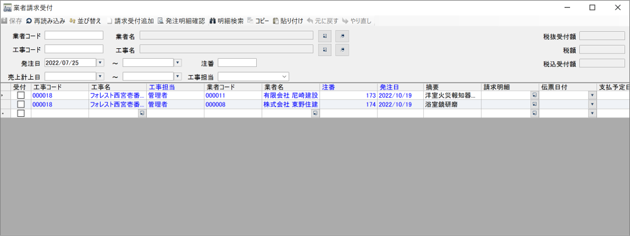The height and width of the screenshot is (236, 630).
Task: Click the 業者名 clear icon button
Action: pyautogui.click(x=342, y=35)
